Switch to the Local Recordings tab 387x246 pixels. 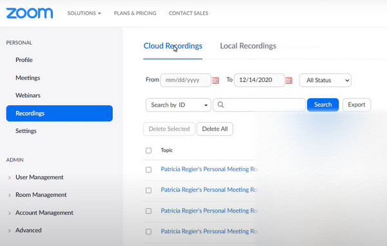pyautogui.click(x=248, y=46)
